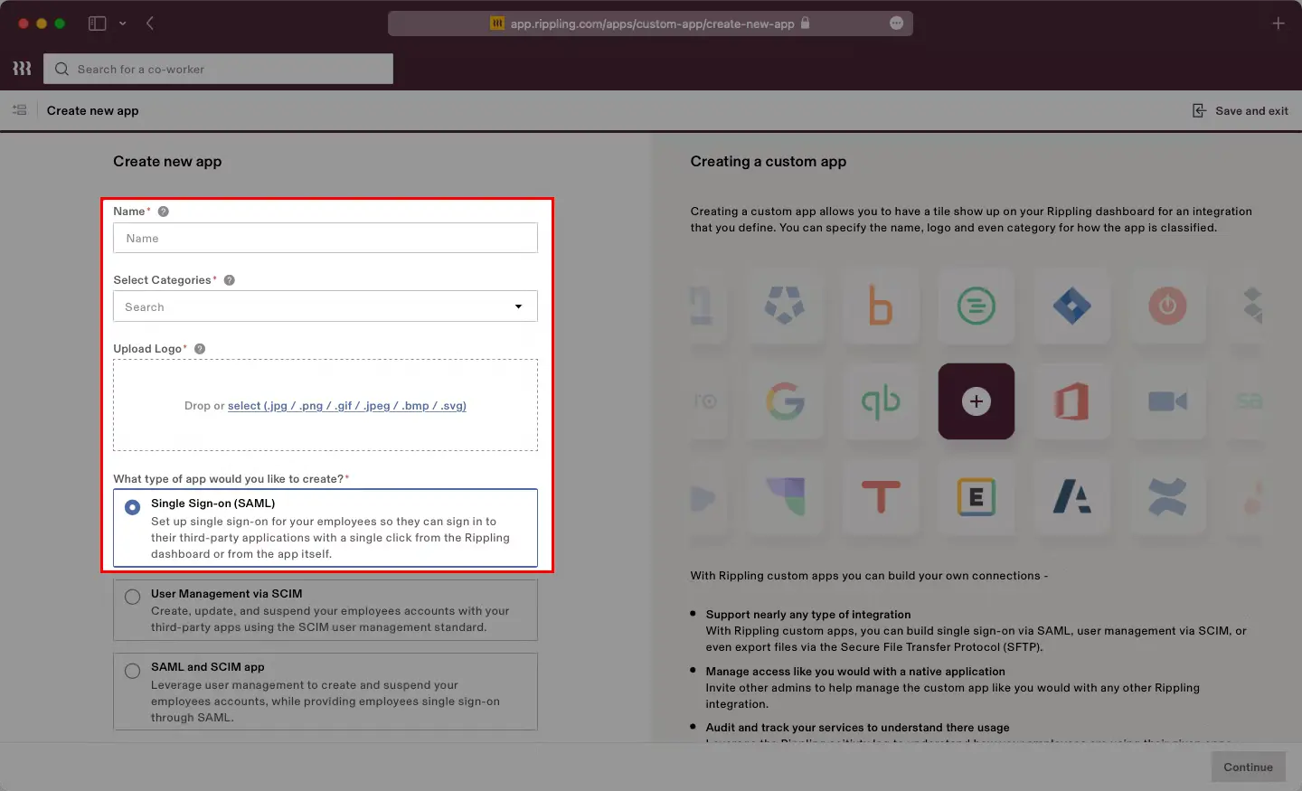The height and width of the screenshot is (791, 1302).
Task: Click the Google app tile
Action: (x=785, y=401)
